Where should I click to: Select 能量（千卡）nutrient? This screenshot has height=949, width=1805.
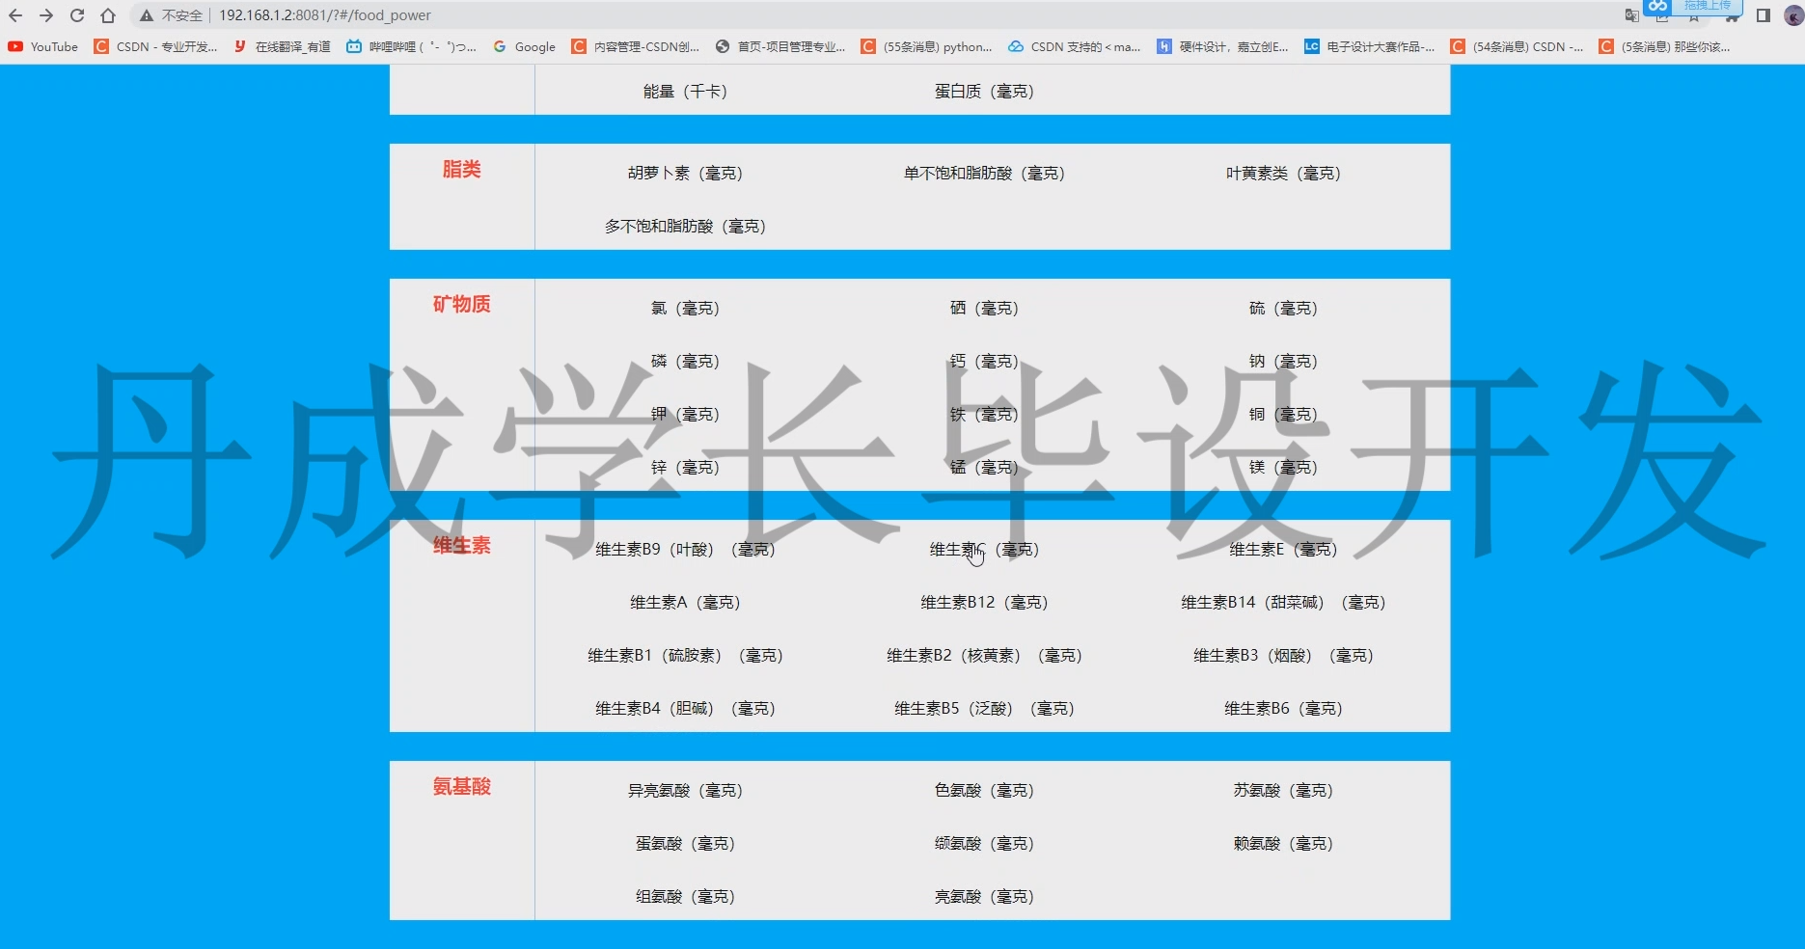click(685, 92)
